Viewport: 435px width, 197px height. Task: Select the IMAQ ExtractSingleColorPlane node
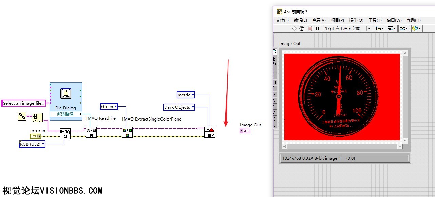click(127, 132)
